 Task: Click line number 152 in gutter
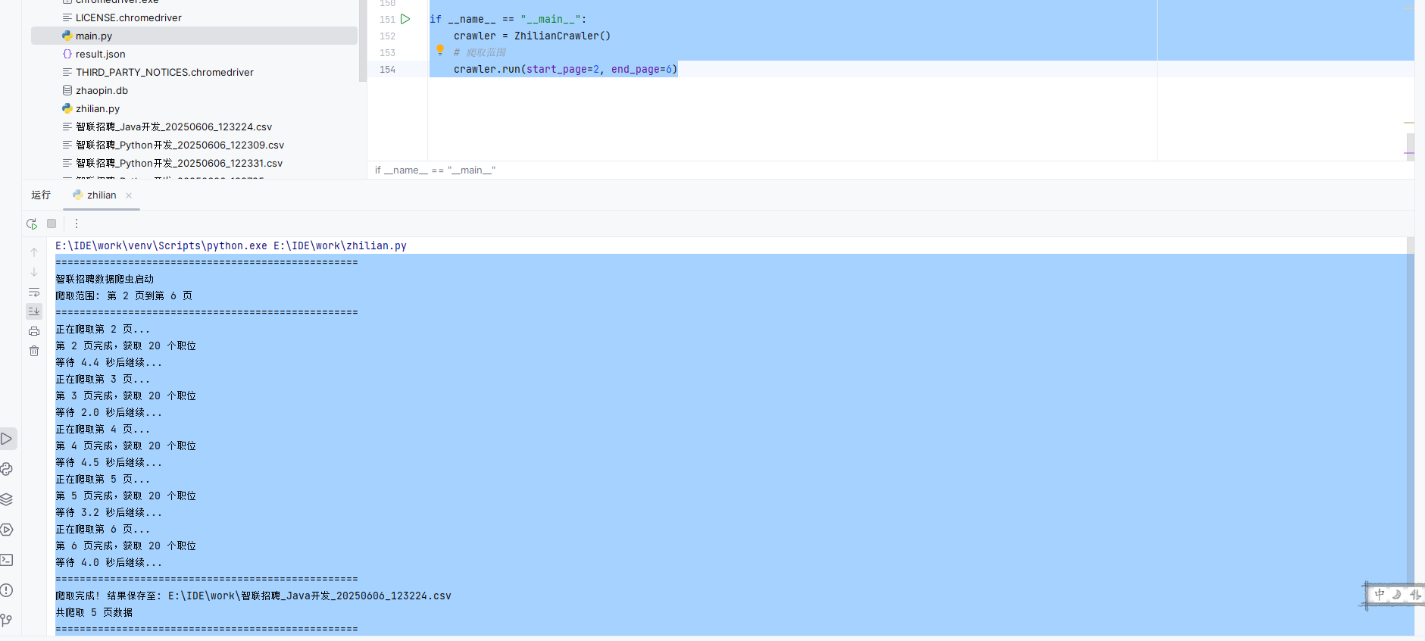click(387, 36)
